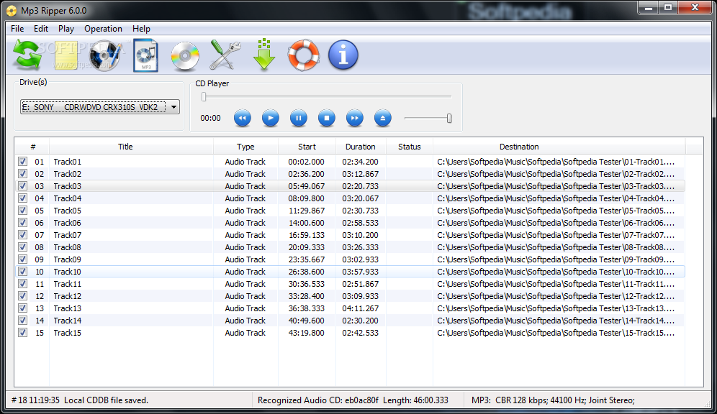Click the fast-forward button in CD Player
This screenshot has height=414, width=717.
click(x=354, y=118)
